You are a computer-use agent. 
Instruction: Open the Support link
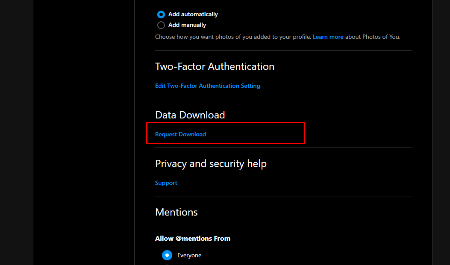pos(166,183)
